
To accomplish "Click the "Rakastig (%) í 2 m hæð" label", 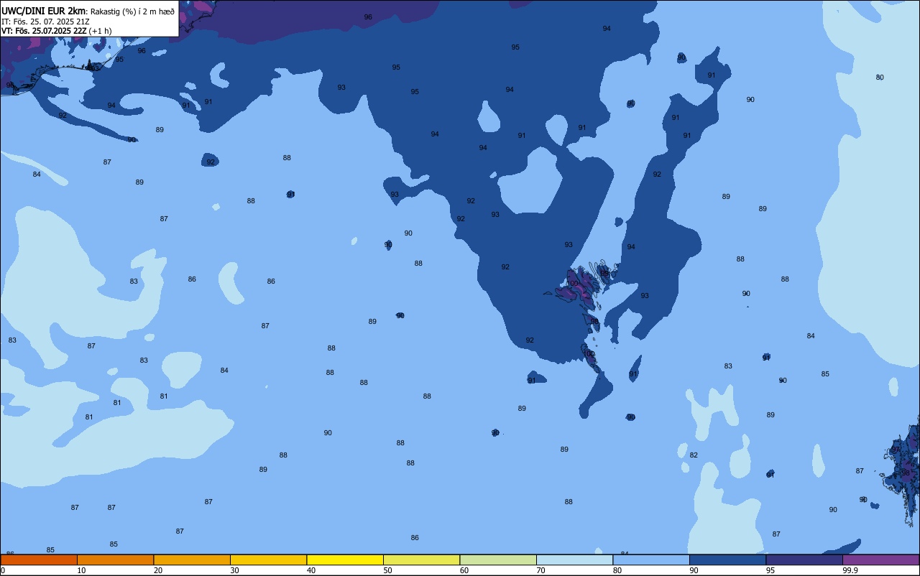I will [132, 11].
